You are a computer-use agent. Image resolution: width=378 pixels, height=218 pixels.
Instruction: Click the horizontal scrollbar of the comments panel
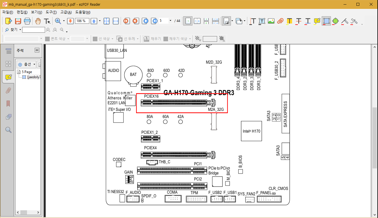pyautogui.click(x=28, y=213)
